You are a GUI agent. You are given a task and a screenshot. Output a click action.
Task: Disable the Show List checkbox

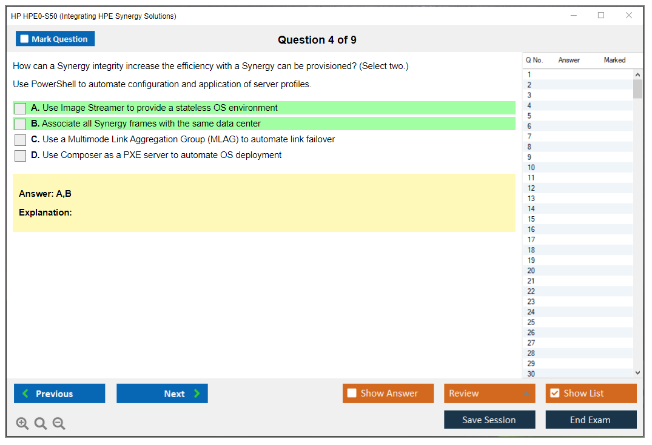click(554, 394)
